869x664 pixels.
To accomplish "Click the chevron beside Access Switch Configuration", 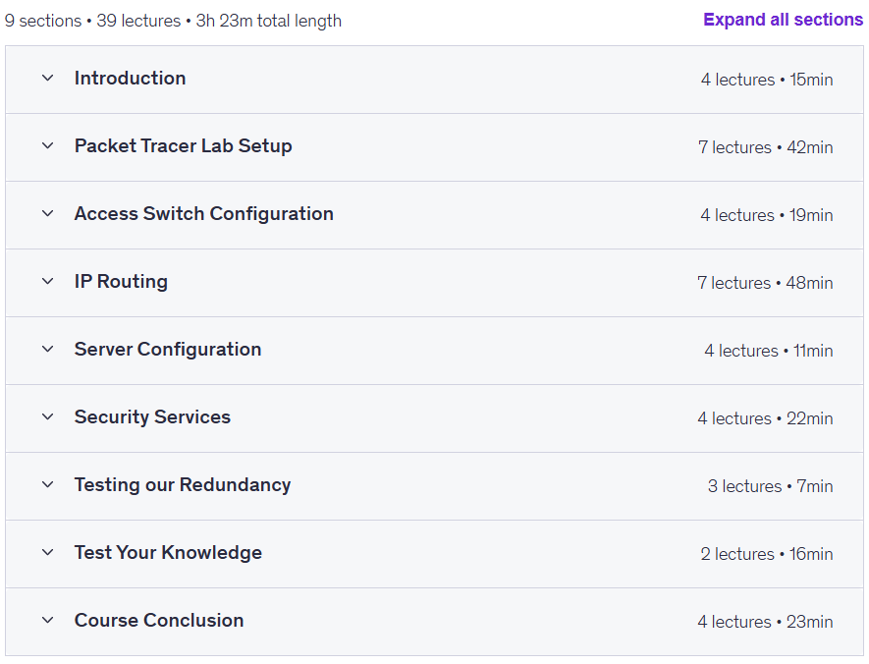I will pyautogui.click(x=47, y=214).
